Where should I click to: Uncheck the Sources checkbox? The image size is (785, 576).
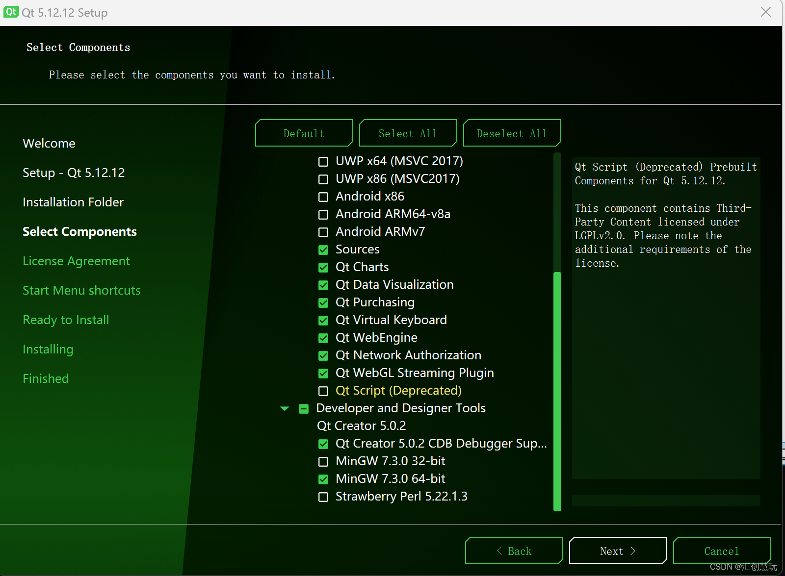coord(323,250)
